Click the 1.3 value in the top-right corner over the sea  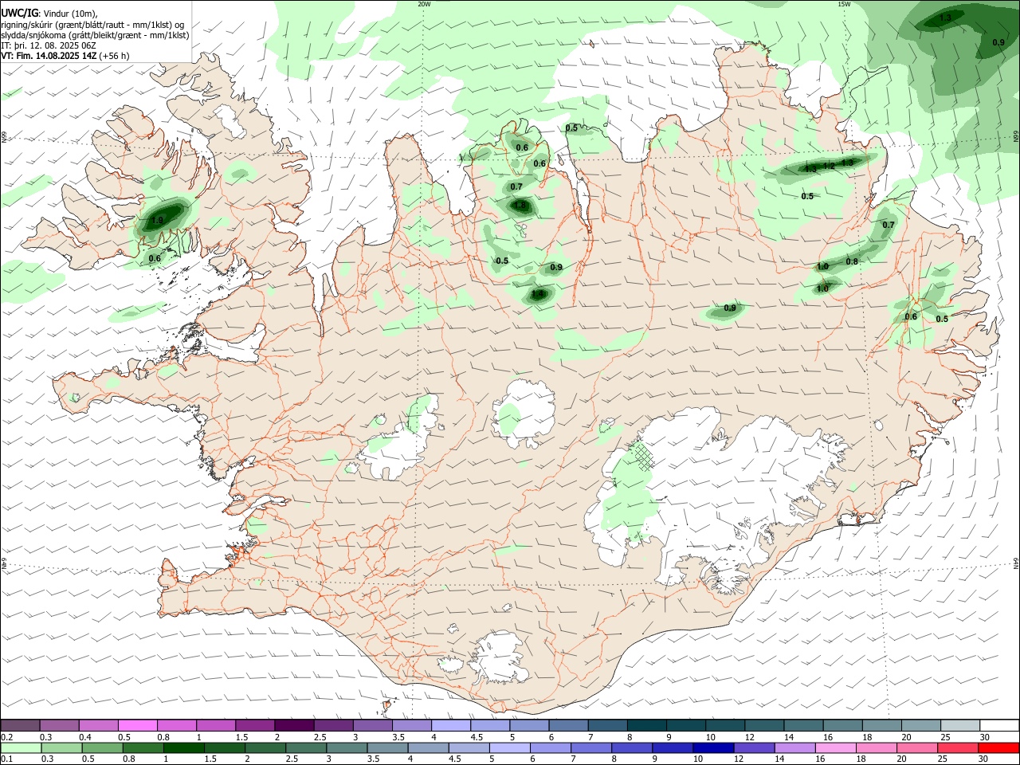click(x=946, y=18)
